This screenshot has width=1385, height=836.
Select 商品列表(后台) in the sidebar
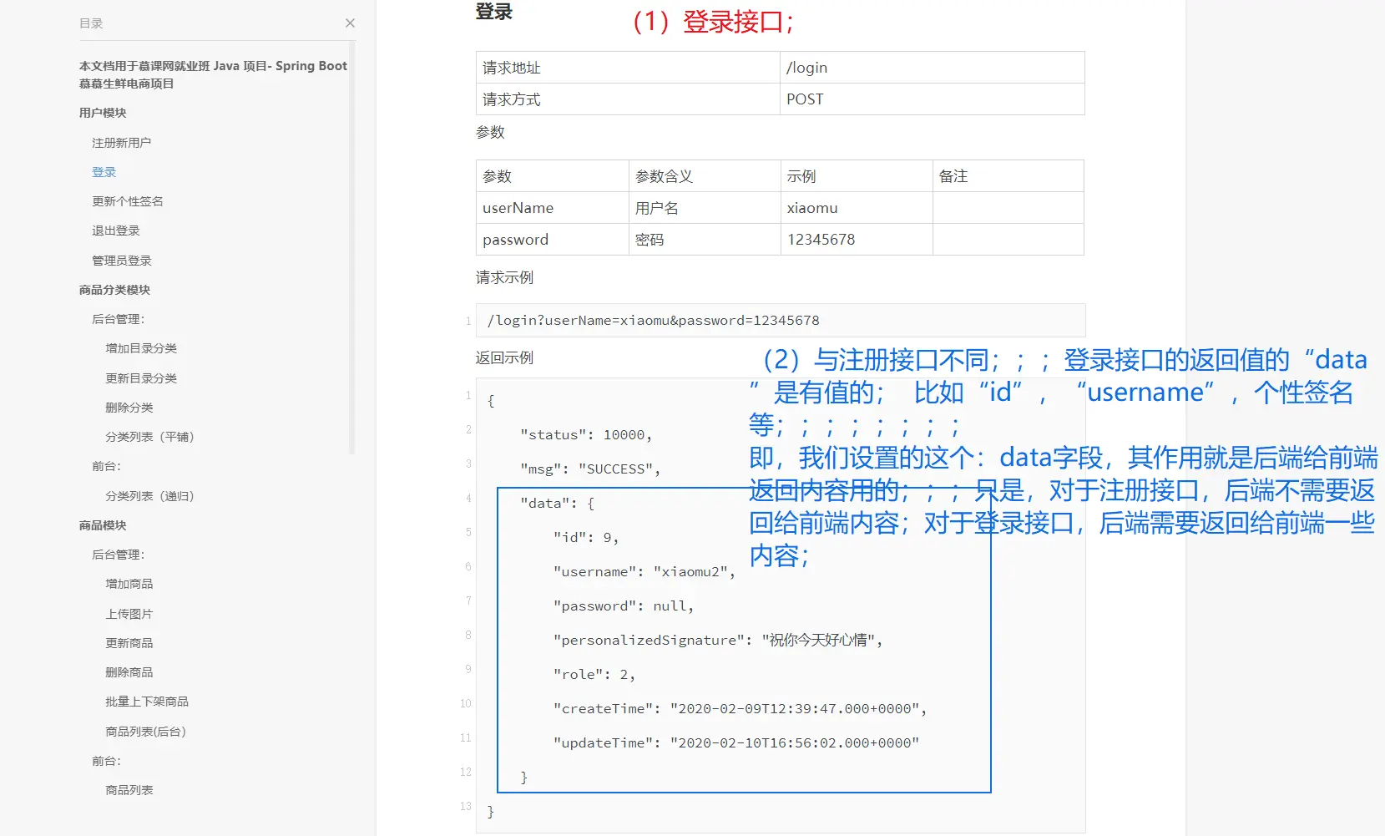click(145, 732)
